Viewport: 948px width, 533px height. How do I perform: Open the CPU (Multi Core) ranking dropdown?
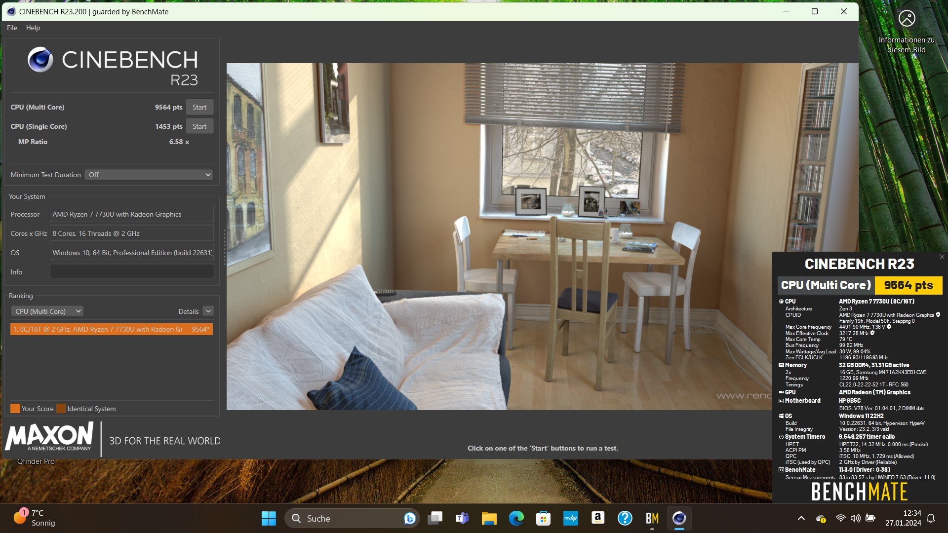pyautogui.click(x=47, y=311)
